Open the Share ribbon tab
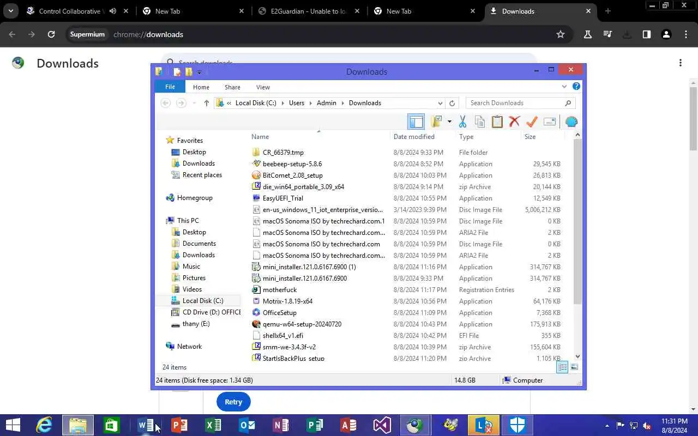Screen dimensions: 698x436 coord(232,87)
